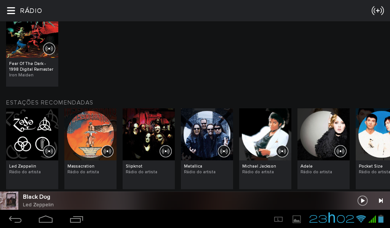The image size is (390, 228).
Task: Start Slipknot radio via its radio icon
Action: tap(166, 151)
